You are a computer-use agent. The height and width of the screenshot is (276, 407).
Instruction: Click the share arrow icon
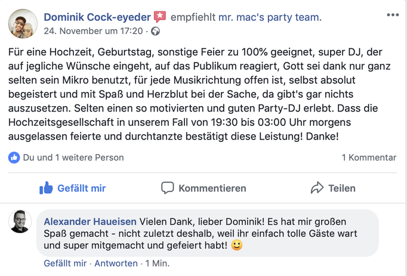coord(317,188)
